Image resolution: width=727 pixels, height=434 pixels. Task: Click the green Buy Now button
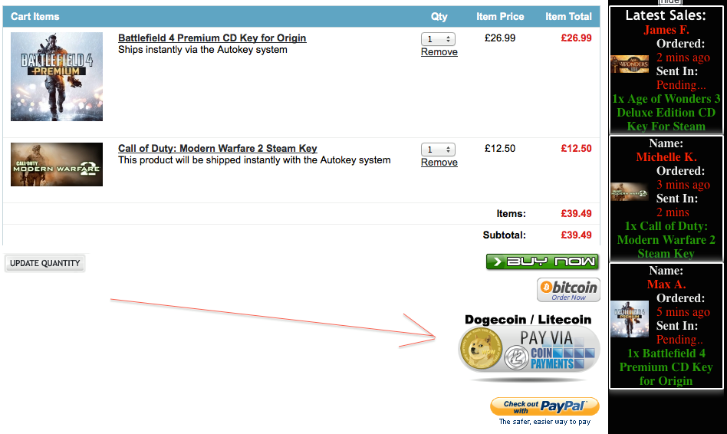pyautogui.click(x=542, y=261)
